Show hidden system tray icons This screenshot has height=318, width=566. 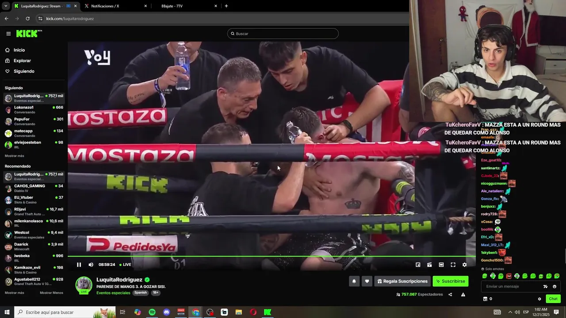tap(510, 312)
